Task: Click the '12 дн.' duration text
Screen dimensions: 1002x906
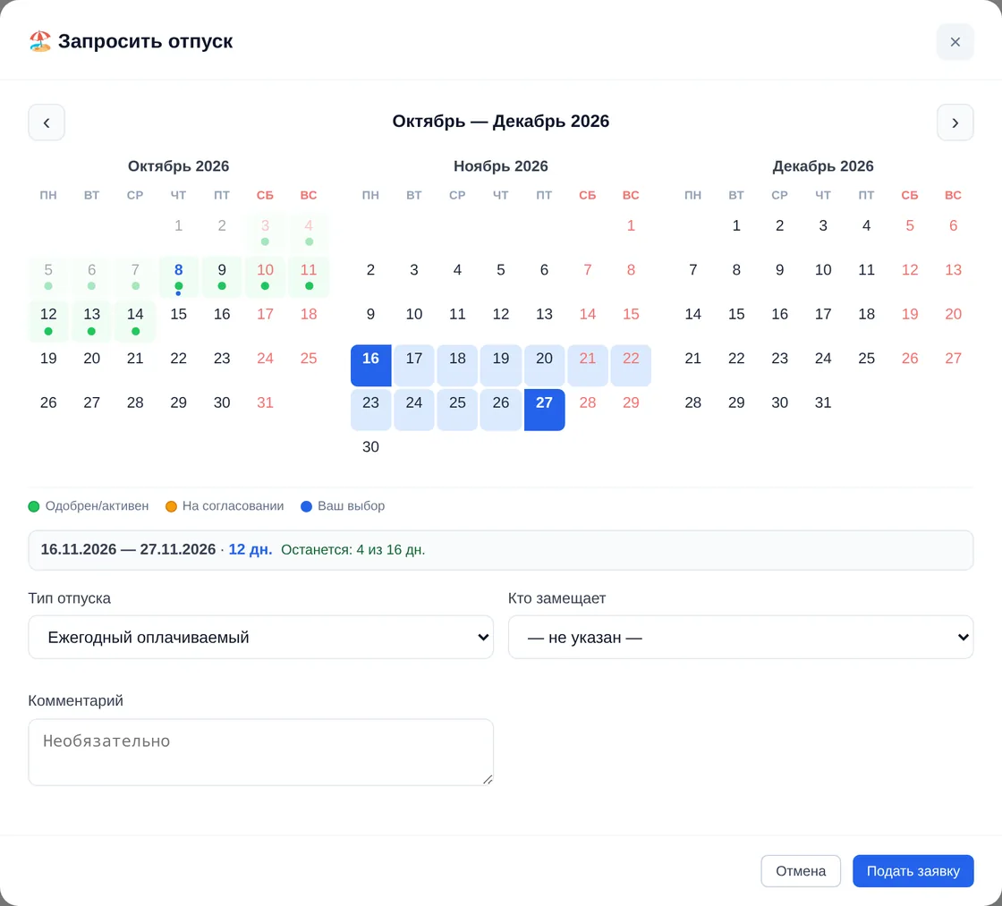Action: [x=250, y=549]
